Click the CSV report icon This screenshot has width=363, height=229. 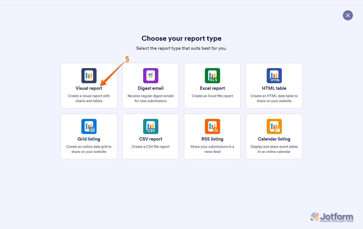click(150, 126)
